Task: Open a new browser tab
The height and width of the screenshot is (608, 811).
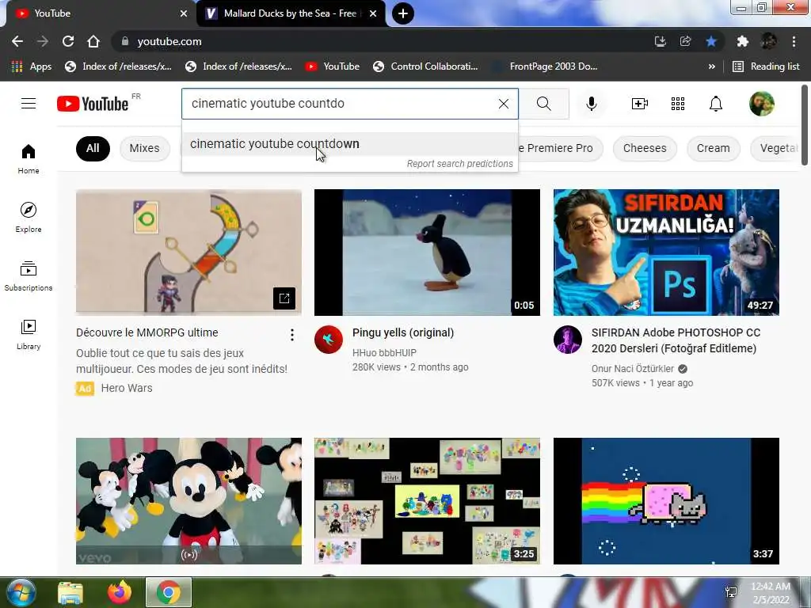Action: (403, 13)
